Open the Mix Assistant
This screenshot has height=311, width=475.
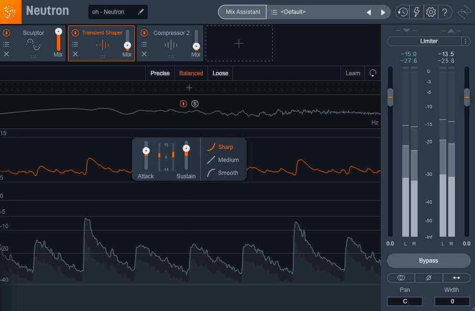click(x=243, y=12)
